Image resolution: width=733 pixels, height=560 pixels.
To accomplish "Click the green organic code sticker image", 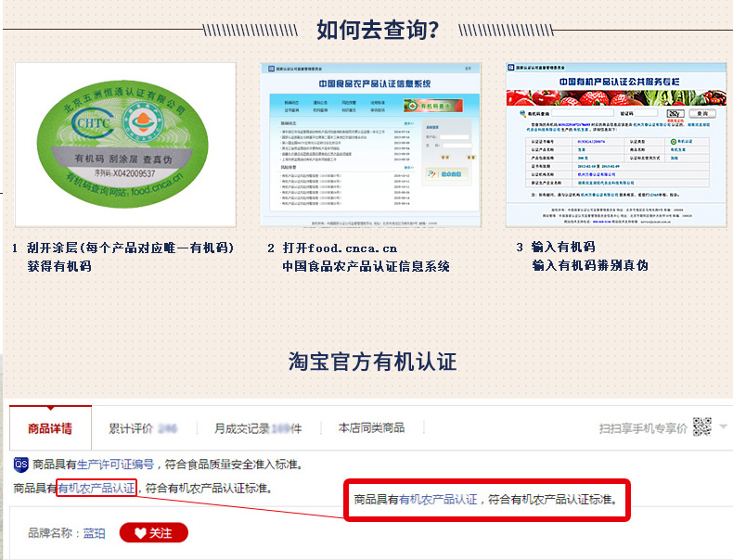I will [x=126, y=145].
